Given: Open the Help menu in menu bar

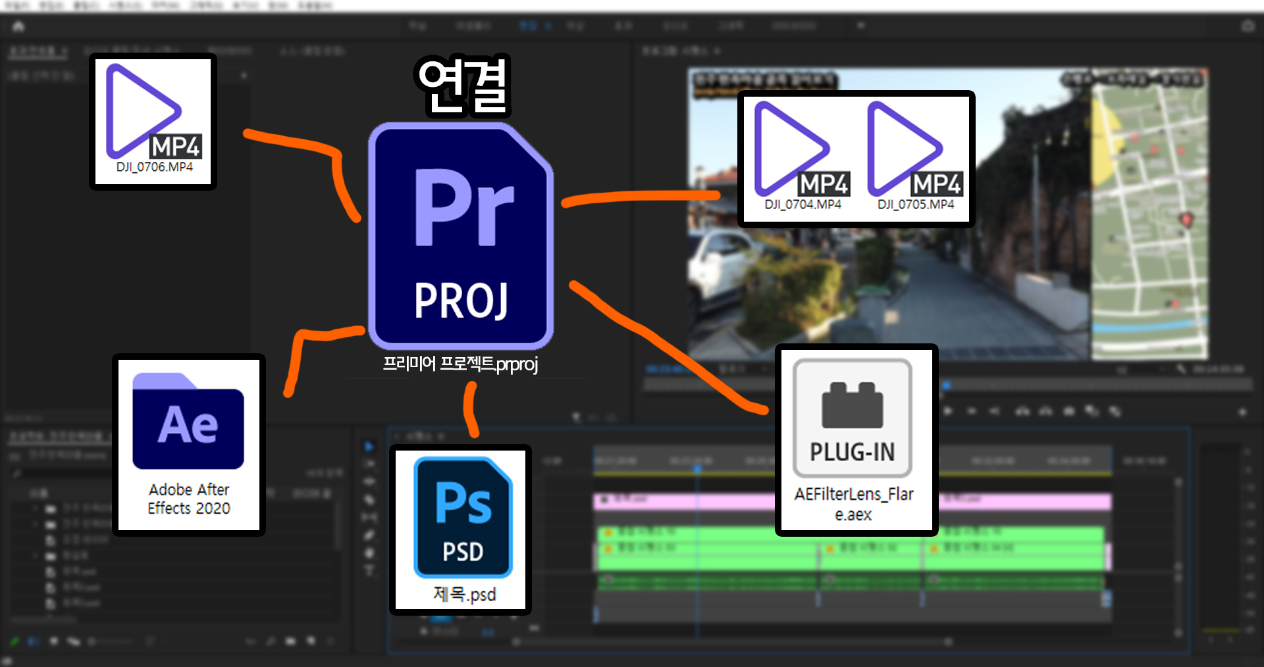Looking at the screenshot, I should [315, 5].
